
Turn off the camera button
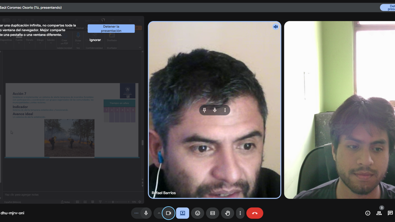(x=168, y=213)
